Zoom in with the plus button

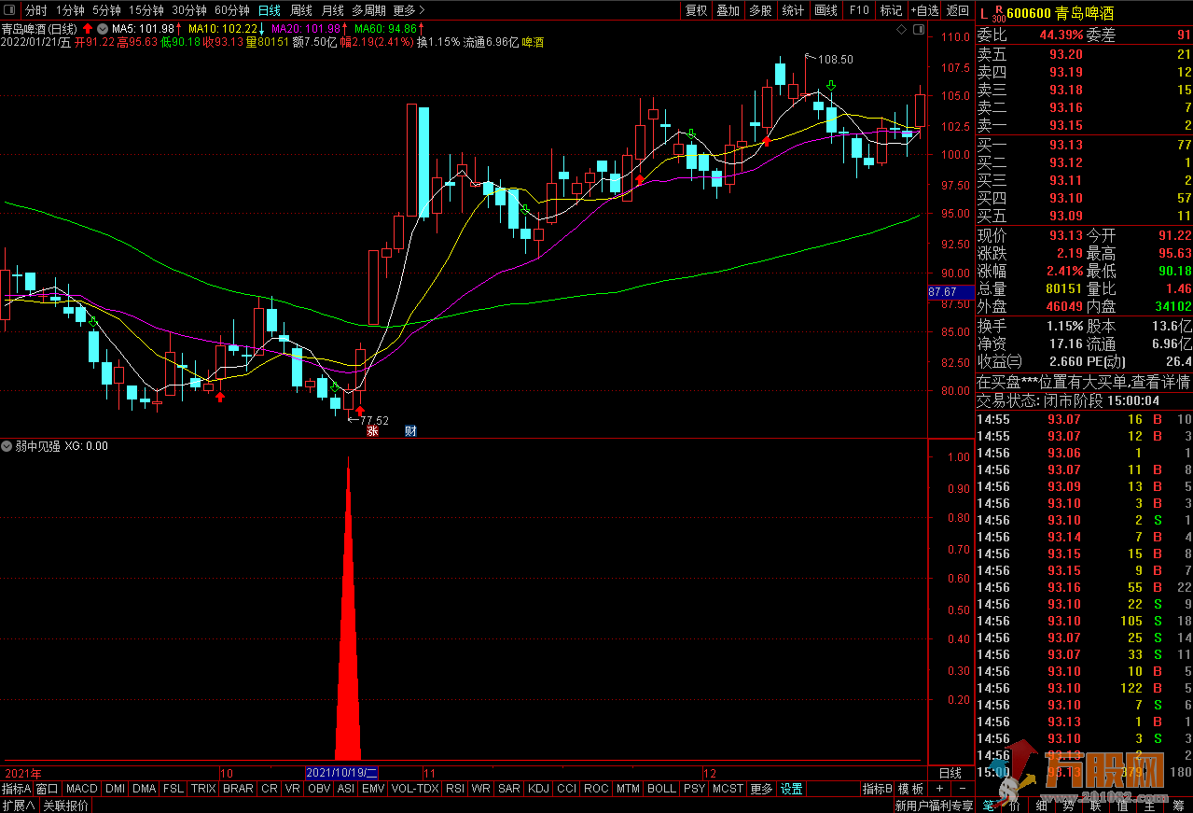click(x=939, y=789)
